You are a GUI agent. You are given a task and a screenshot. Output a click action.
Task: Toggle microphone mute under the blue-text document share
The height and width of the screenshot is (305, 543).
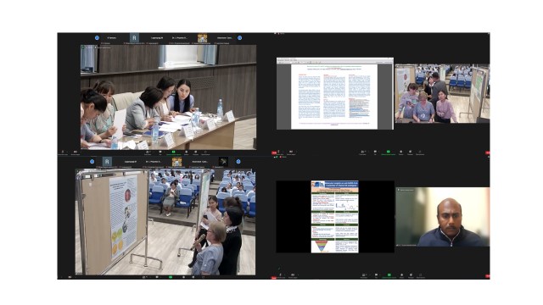click(278, 152)
